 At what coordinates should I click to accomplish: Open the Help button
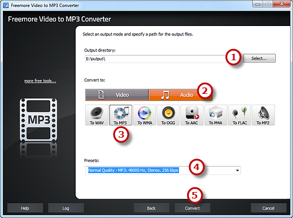(25, 208)
